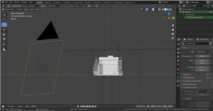Switch to the Modeling workspace tab
Viewport: 213px width, 111px height.
(x=48, y=2)
